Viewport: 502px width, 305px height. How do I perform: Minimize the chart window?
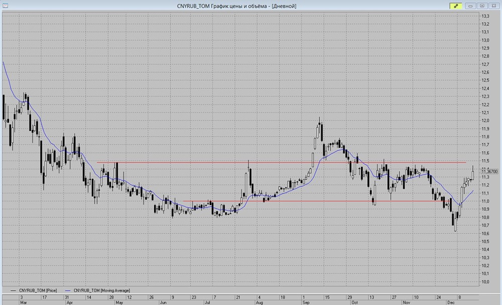tap(471, 6)
